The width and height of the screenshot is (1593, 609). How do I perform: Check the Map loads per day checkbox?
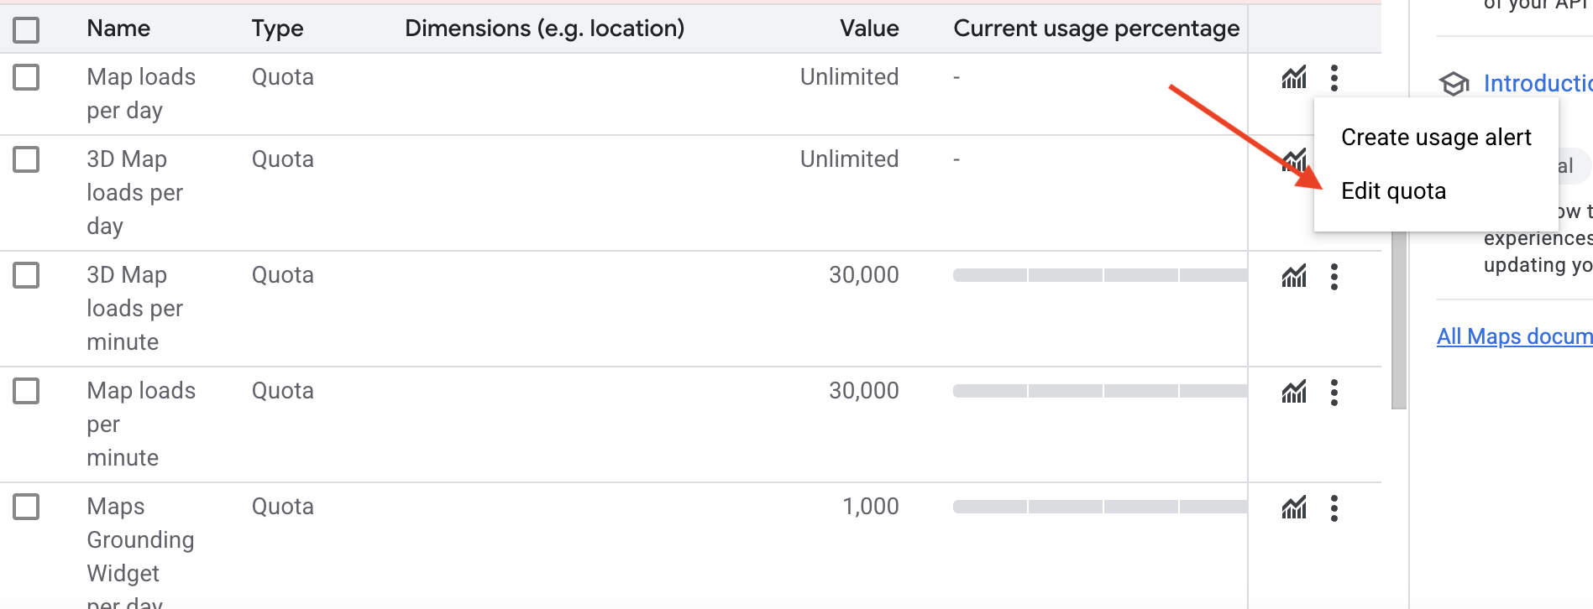pyautogui.click(x=26, y=77)
